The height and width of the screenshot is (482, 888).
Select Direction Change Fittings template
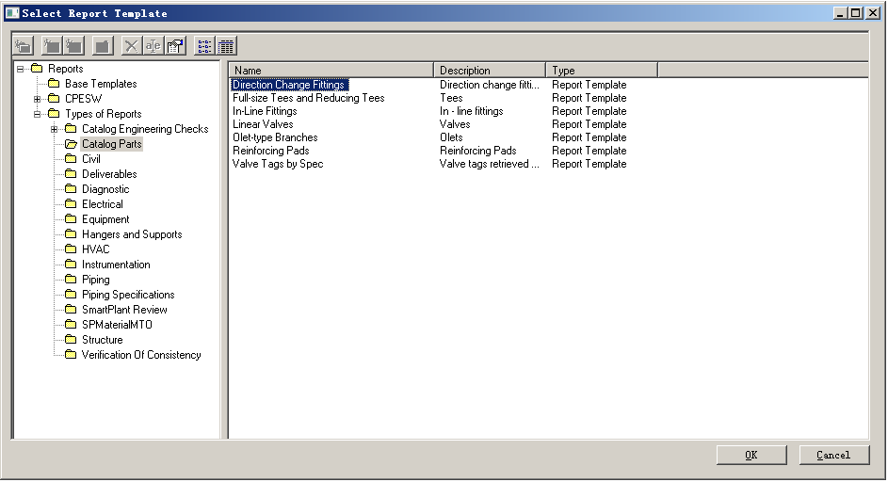289,85
